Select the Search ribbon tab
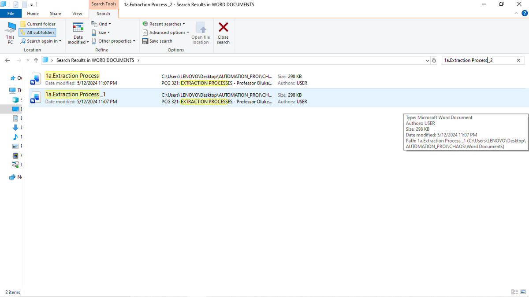This screenshot has height=297, width=529. point(104,14)
